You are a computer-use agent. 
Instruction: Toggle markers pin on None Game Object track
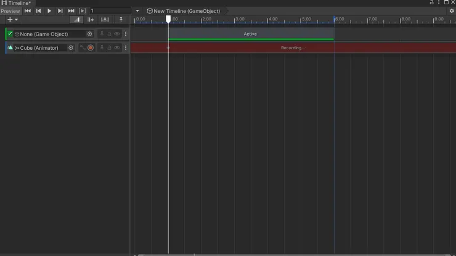pos(102,34)
